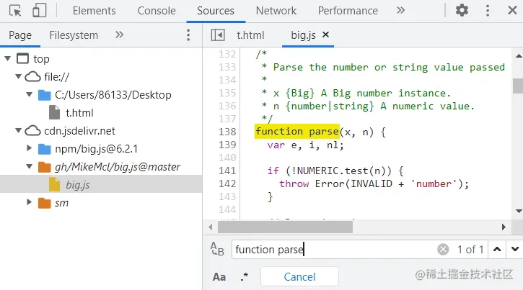This screenshot has width=523, height=290.
Task: Switch to the Console tab
Action: pyautogui.click(x=157, y=11)
